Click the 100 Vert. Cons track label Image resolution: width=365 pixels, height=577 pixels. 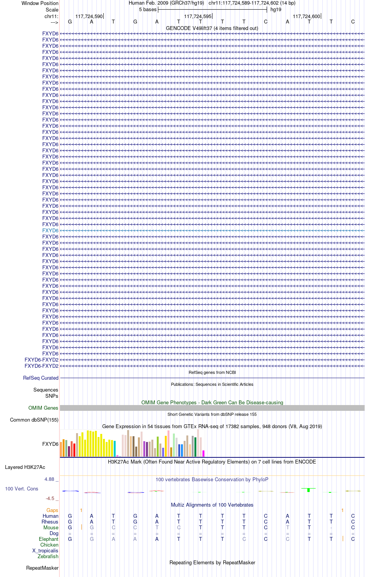pyautogui.click(x=22, y=489)
